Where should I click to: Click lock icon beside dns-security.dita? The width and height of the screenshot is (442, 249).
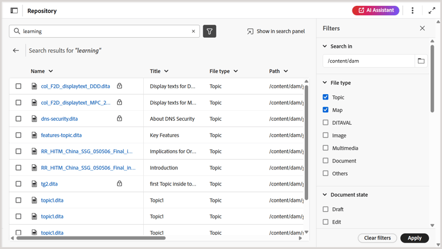coord(120,118)
